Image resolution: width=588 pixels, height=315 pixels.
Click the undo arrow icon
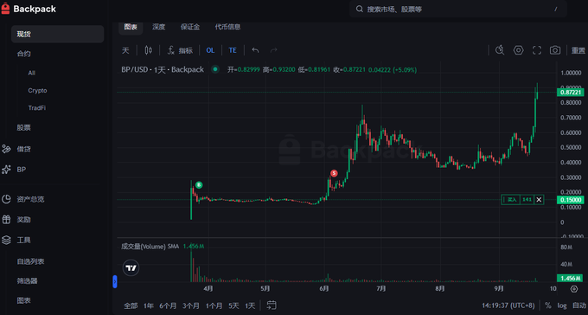click(x=255, y=50)
